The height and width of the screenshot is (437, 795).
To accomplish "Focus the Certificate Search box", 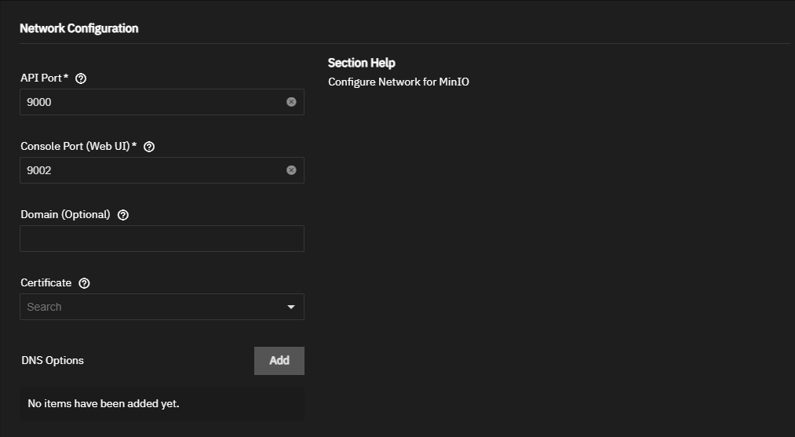I will pyautogui.click(x=152, y=307).
